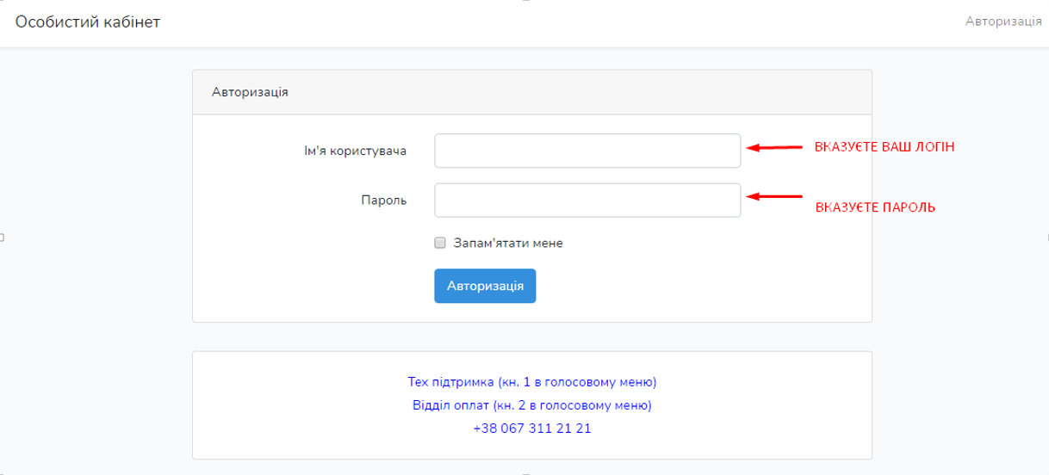
Task: Click the Запам'ятати мене label text
Action: [x=508, y=243]
